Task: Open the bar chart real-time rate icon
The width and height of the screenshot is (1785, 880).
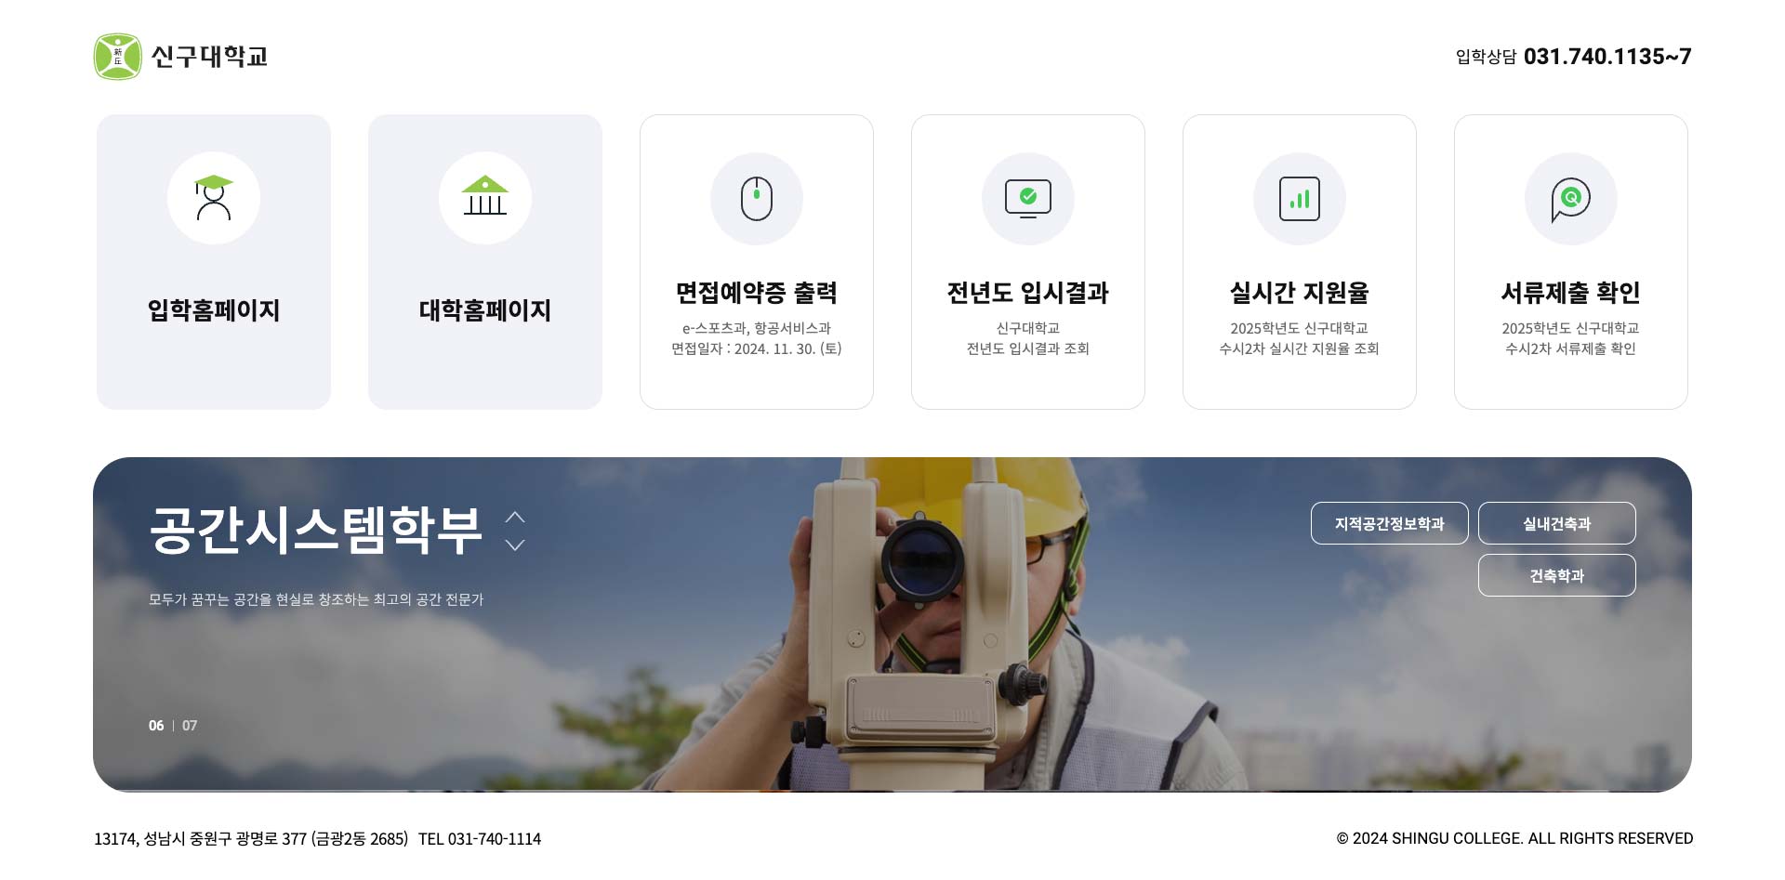Action: point(1300,199)
